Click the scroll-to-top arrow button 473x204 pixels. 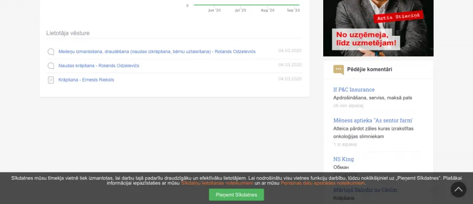point(458,189)
